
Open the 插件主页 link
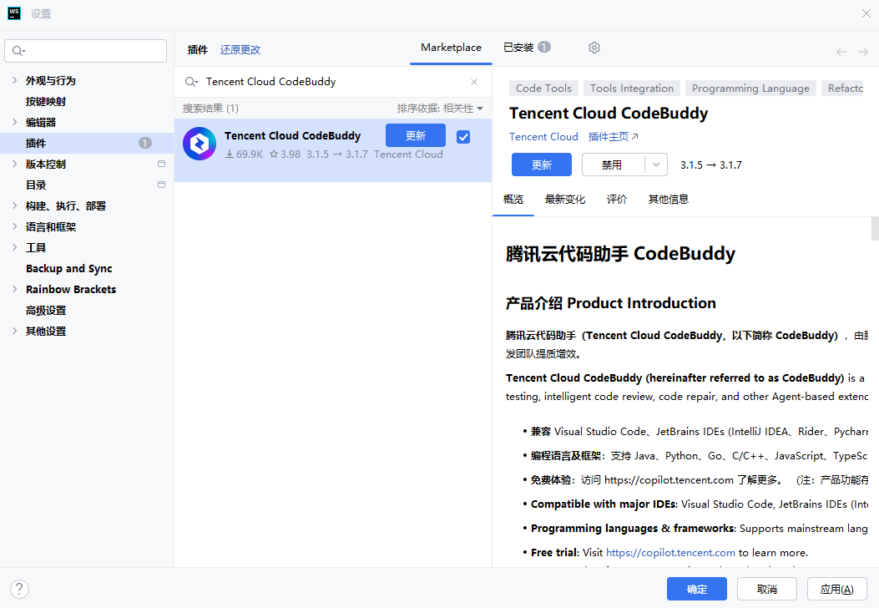click(613, 137)
